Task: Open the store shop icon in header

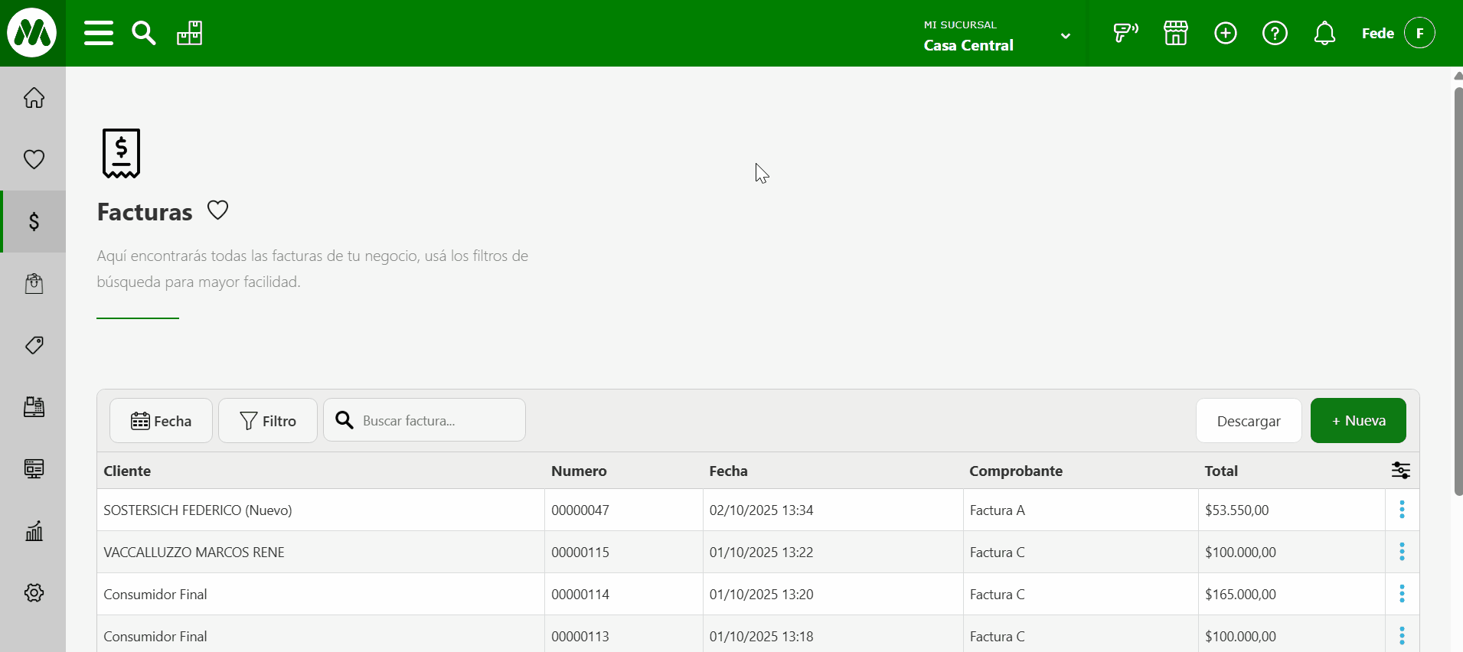Action: point(1175,34)
